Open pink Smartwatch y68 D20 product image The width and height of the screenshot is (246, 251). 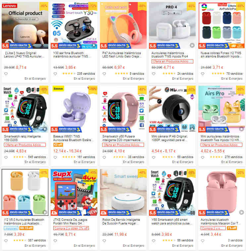click(x=123, y=109)
